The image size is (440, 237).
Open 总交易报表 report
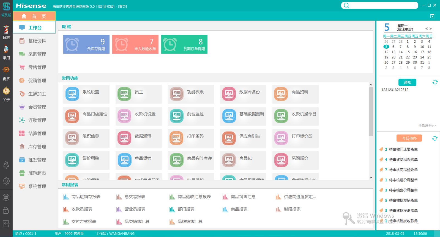point(131,197)
